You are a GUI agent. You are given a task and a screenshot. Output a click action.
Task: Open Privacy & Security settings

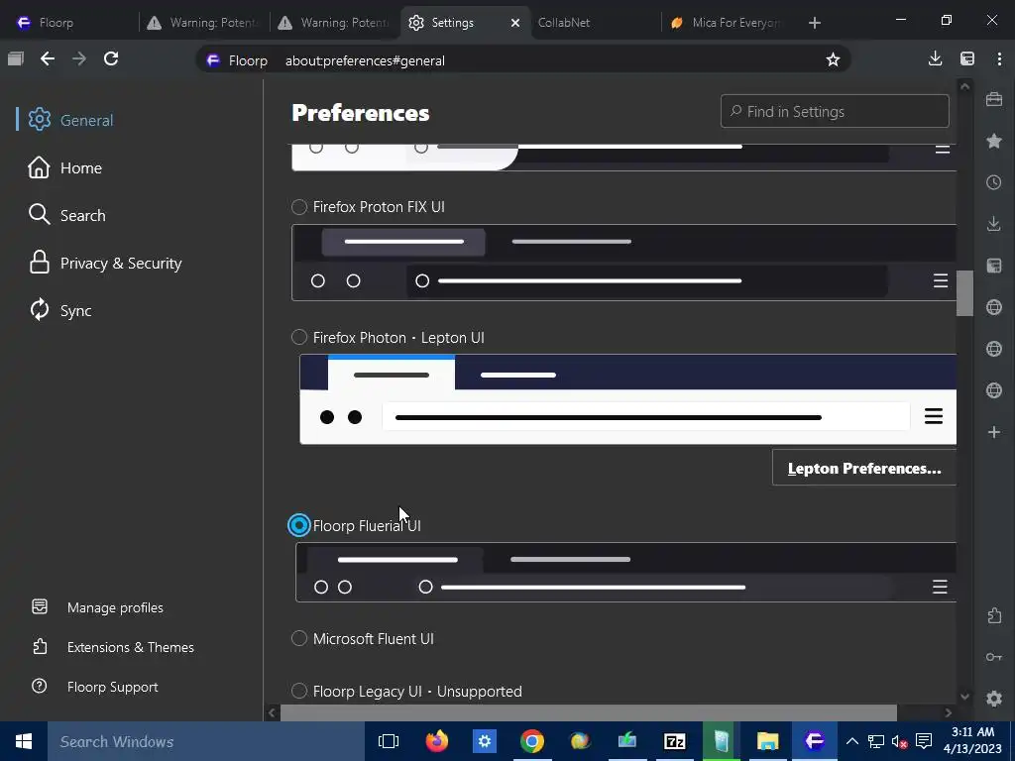105,263
